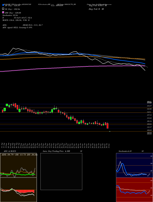Click the '(MGR) 38.8, 11.8, 26.7' values
This screenshot has width=153, height=202.
pos(32,25)
